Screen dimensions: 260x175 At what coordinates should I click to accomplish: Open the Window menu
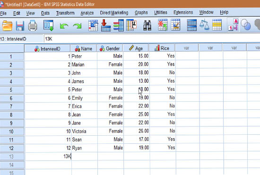pos(206,12)
